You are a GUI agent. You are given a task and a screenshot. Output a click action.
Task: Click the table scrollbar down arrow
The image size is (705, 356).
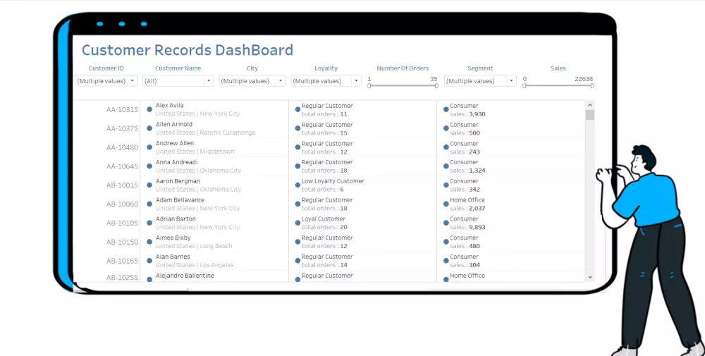[x=590, y=277]
